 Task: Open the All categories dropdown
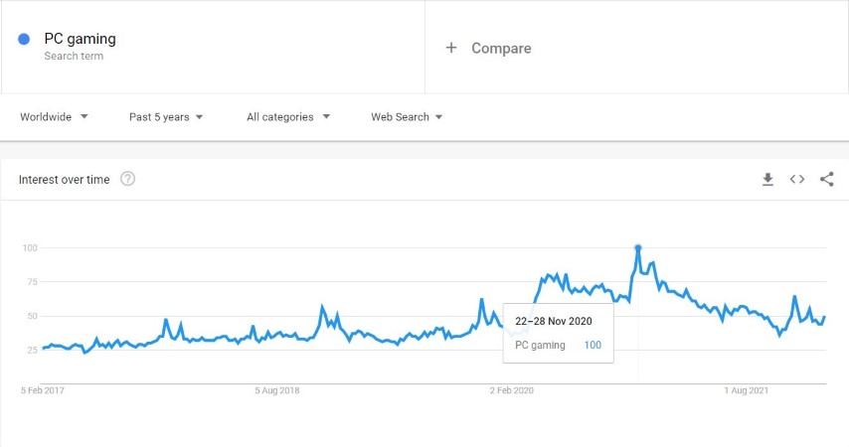pyautogui.click(x=288, y=117)
